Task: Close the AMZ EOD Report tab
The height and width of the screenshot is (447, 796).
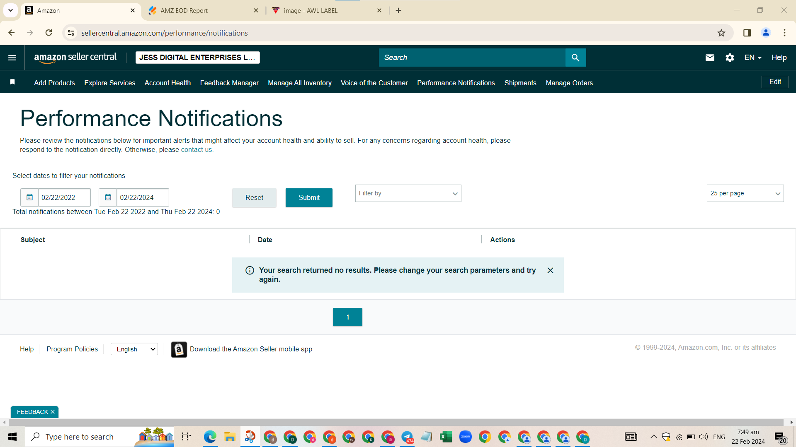Action: [256, 10]
